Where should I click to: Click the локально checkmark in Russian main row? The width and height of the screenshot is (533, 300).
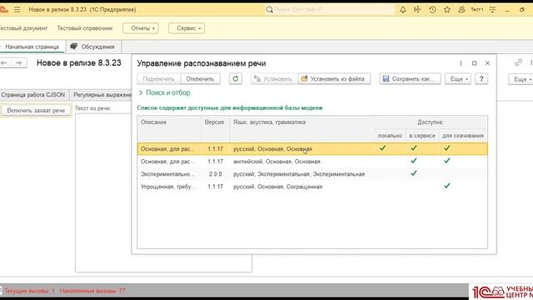click(x=383, y=148)
